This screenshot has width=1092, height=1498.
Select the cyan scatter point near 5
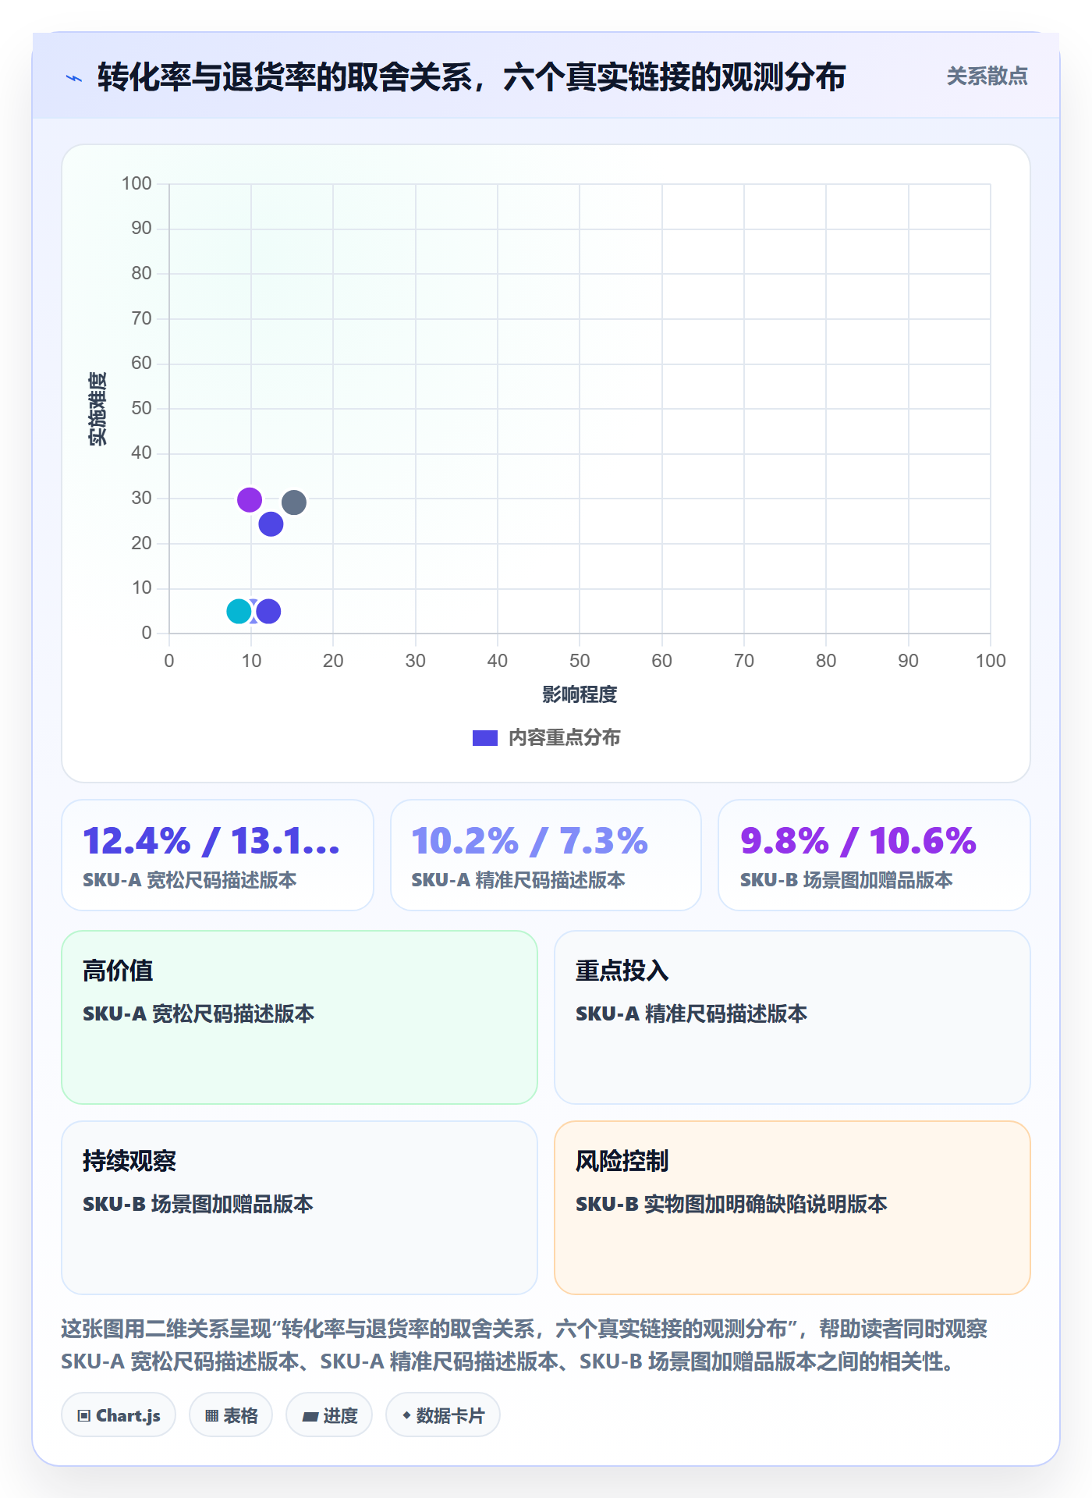239,611
